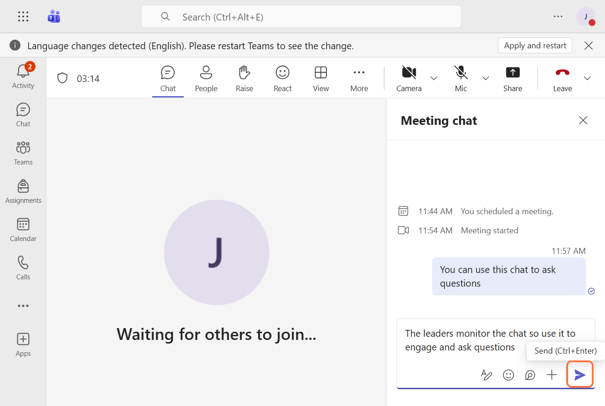The height and width of the screenshot is (406, 605).
Task: Expand Mic options dropdown arrow
Action: coord(486,78)
